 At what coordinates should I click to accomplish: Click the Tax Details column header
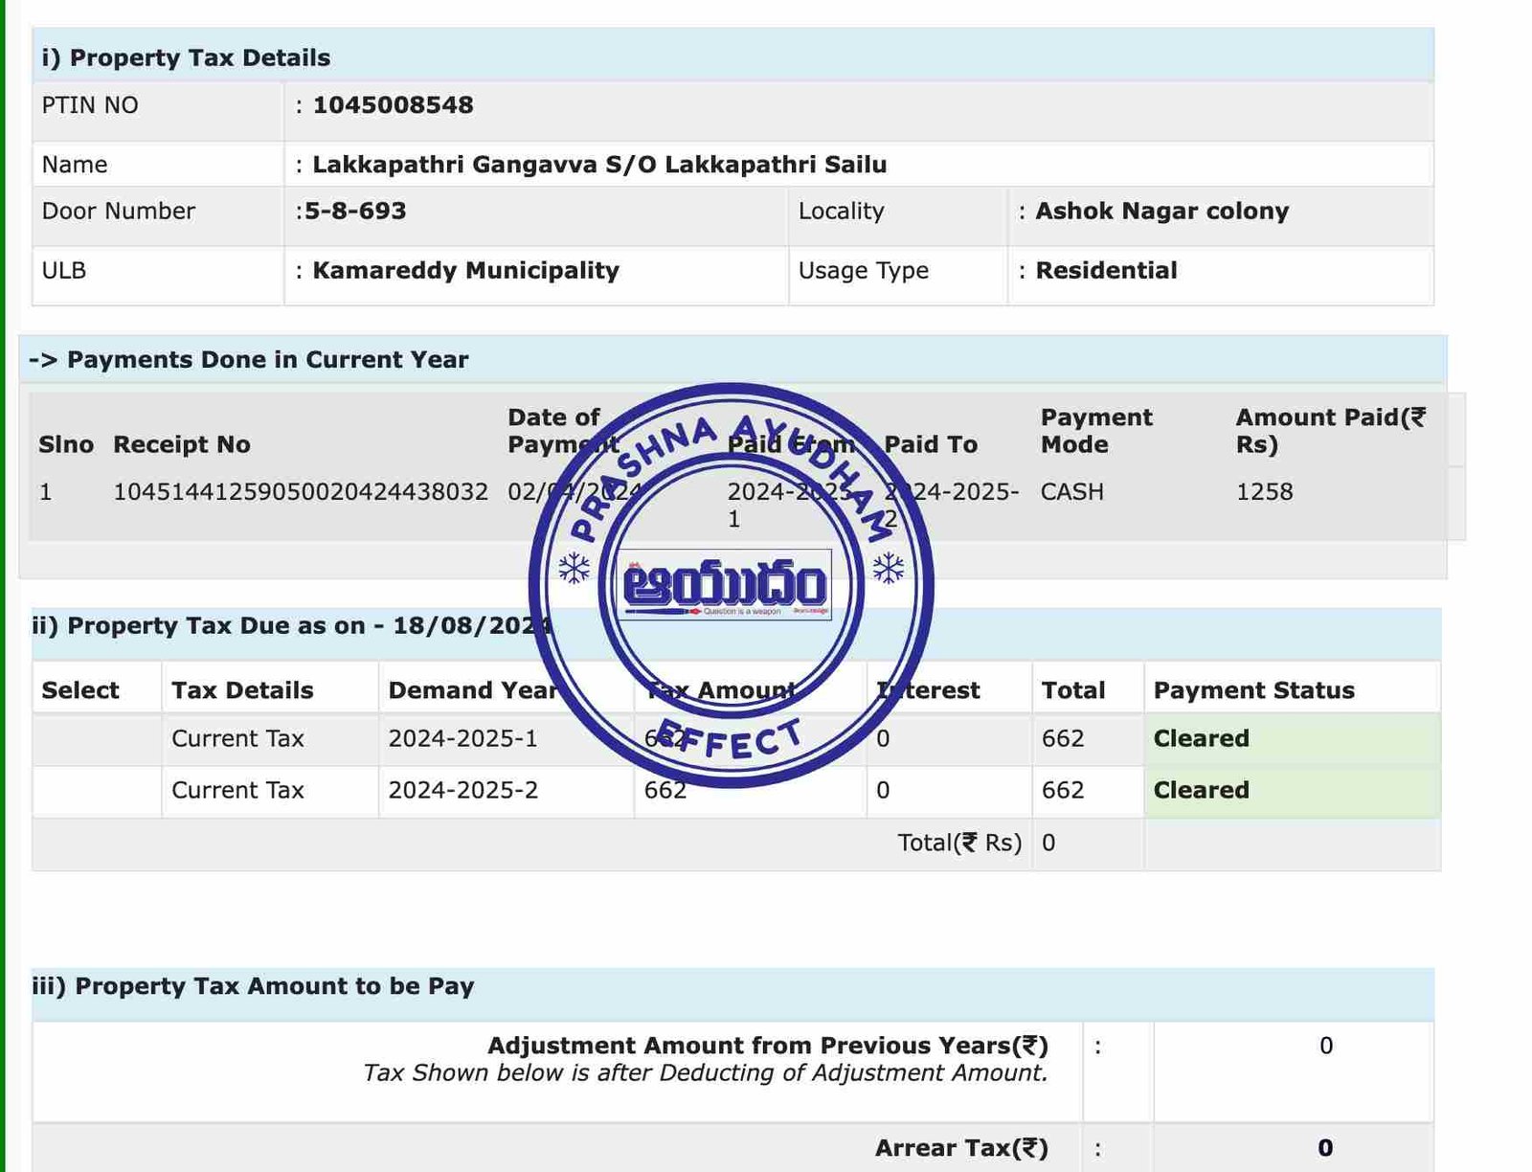(242, 690)
